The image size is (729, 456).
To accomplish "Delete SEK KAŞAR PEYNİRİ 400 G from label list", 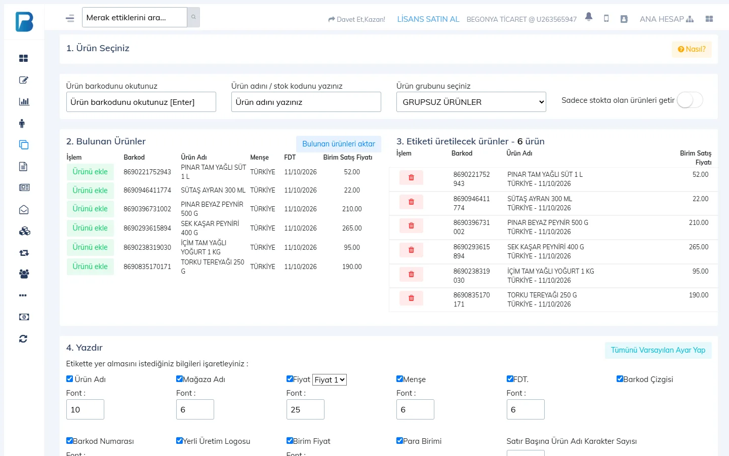I will click(x=411, y=250).
